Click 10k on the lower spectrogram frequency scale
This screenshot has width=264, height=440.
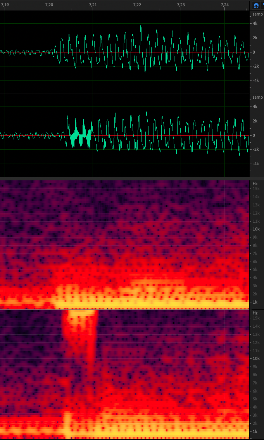point(256,358)
